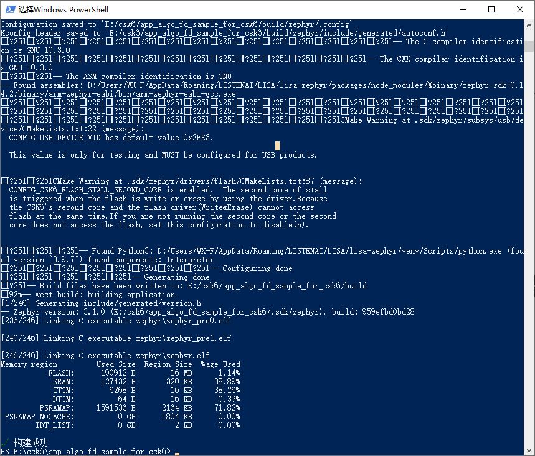Click the FLASH used size '190912 B'
Screen dimensions: 535x456
click(x=118, y=373)
